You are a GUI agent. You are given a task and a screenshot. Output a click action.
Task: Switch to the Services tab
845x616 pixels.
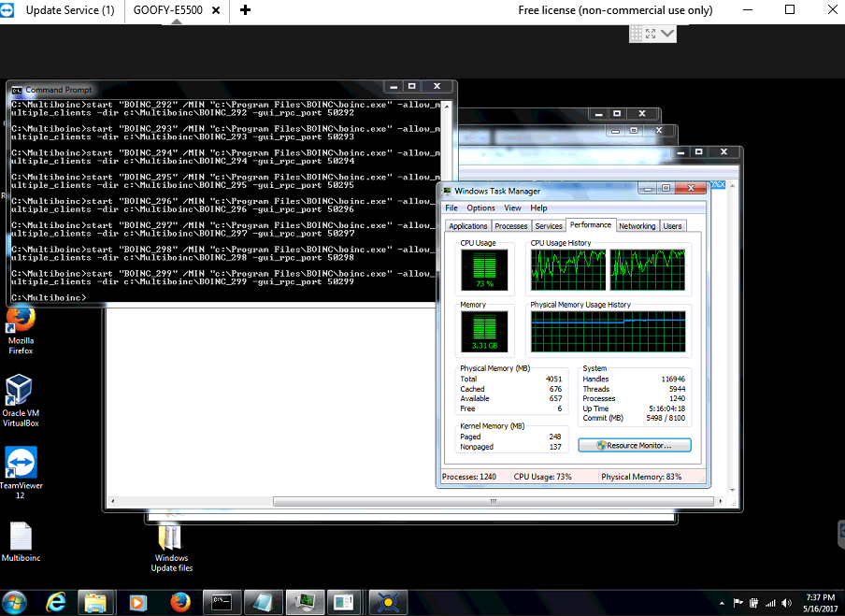pyautogui.click(x=549, y=226)
